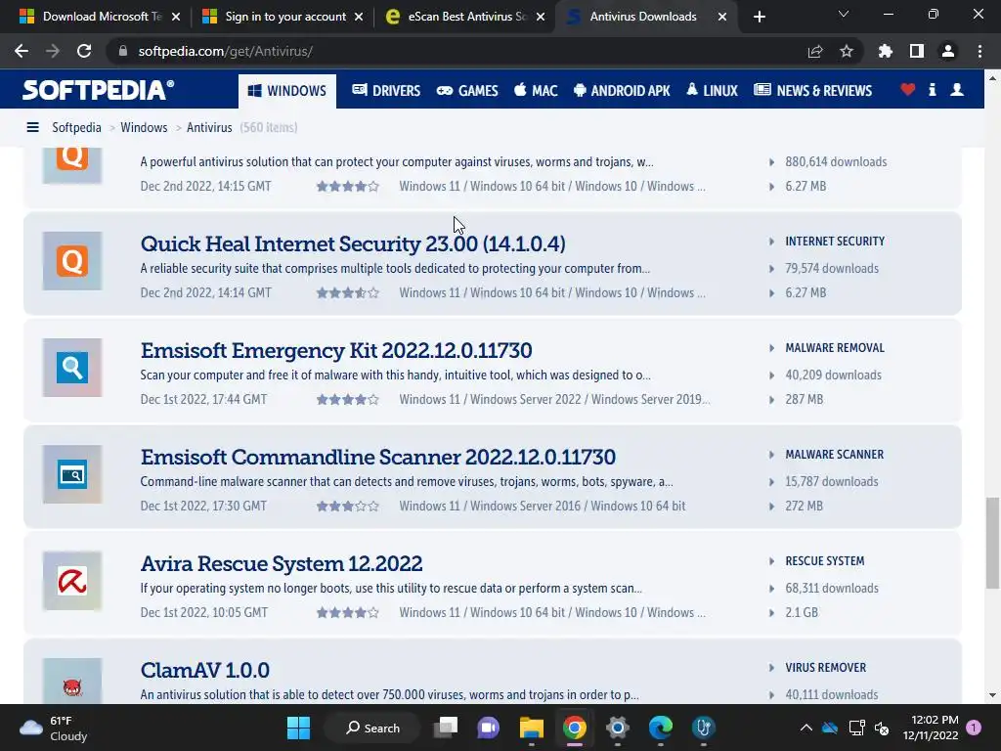Show hidden system tray icons
The width and height of the screenshot is (1001, 751).
[x=806, y=728]
